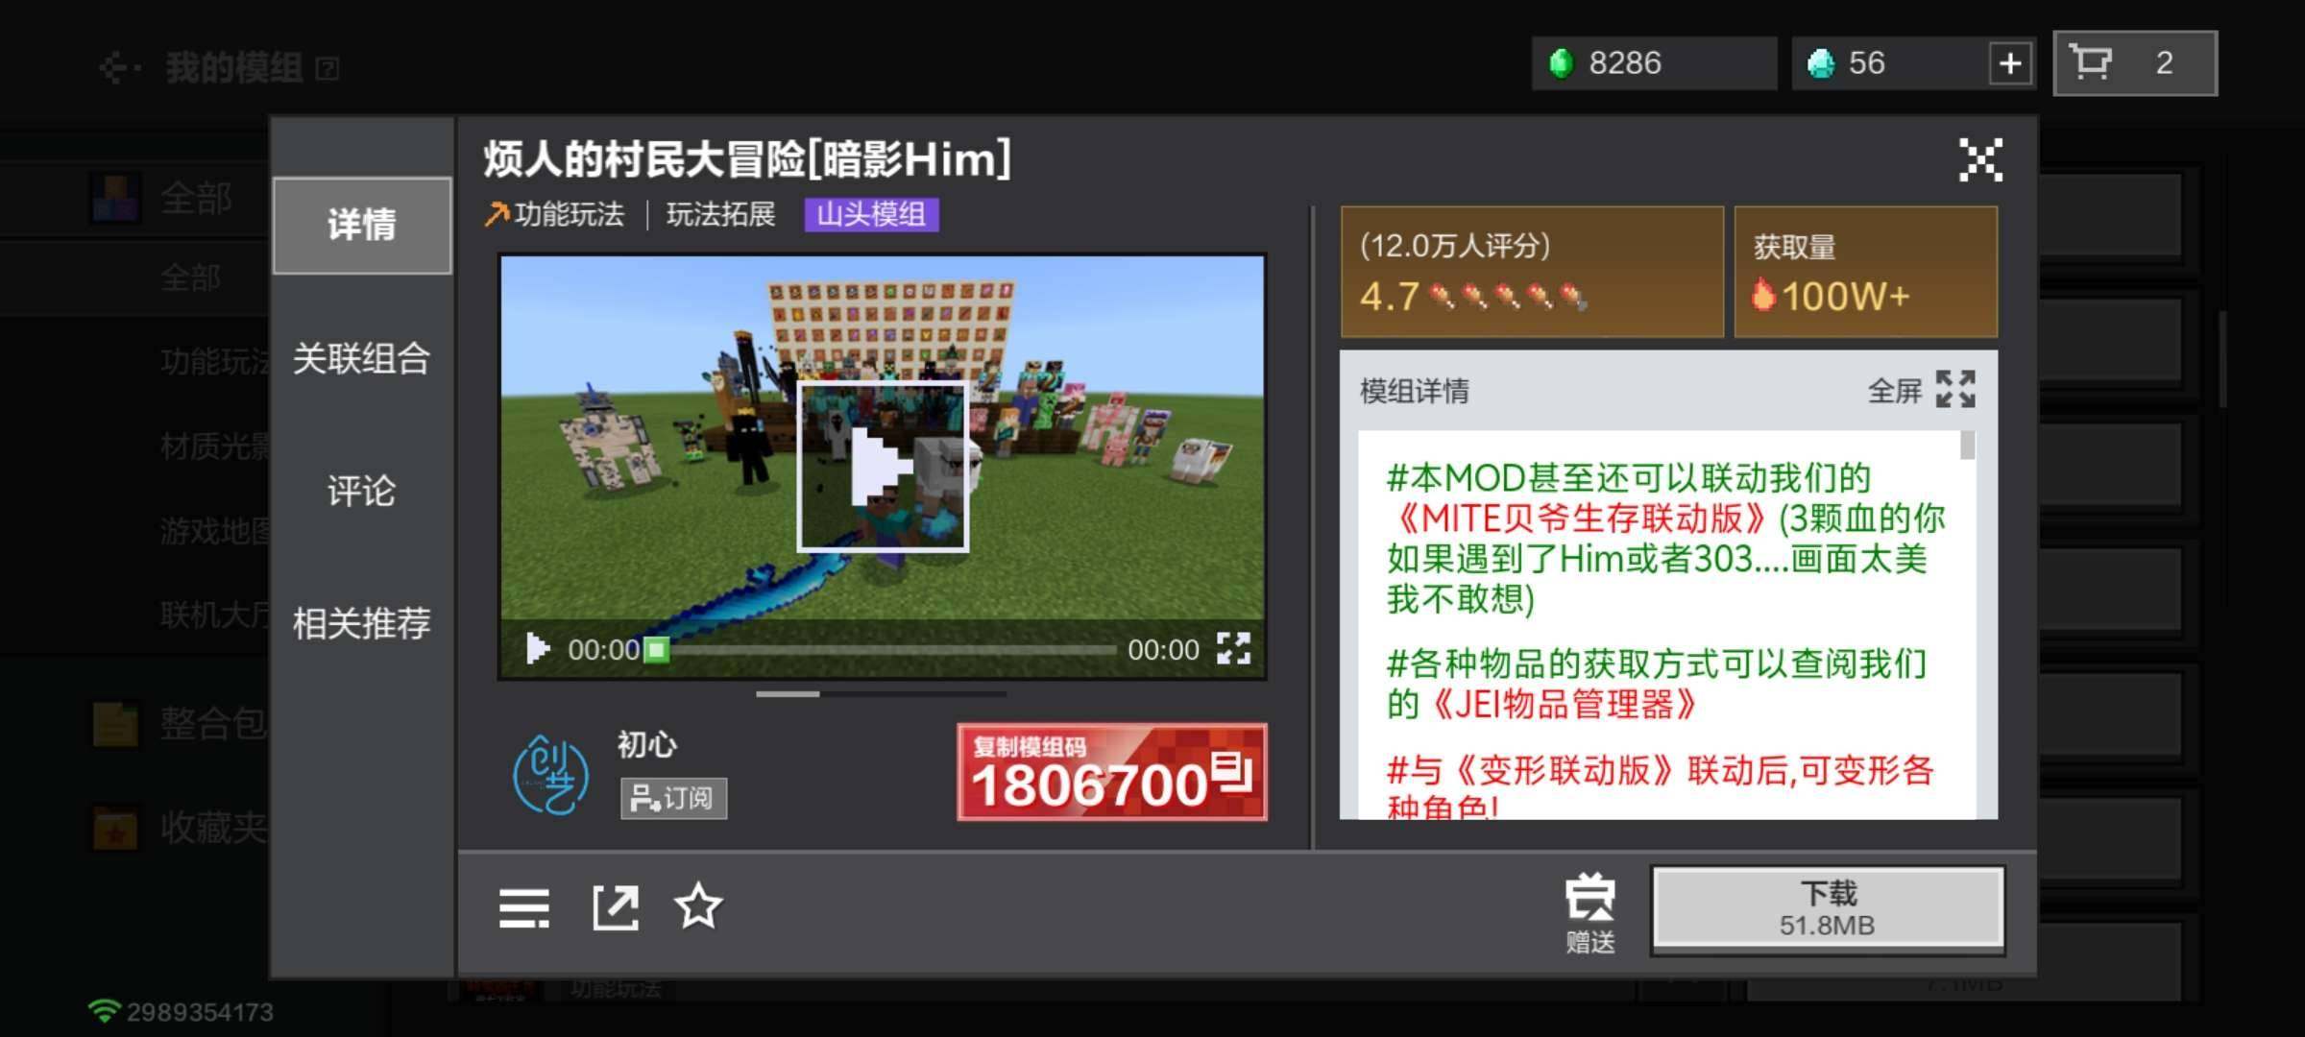Click the 山头模组 tag

pos(871,214)
